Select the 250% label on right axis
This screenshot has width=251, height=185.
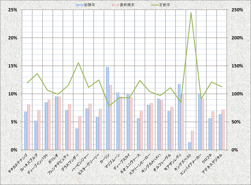point(237,10)
